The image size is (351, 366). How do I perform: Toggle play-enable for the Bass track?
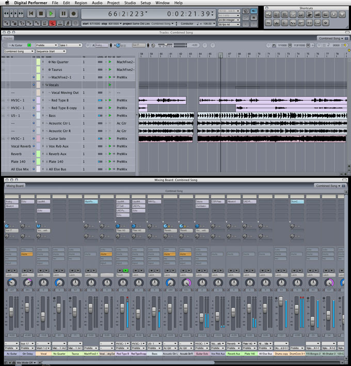[110, 116]
